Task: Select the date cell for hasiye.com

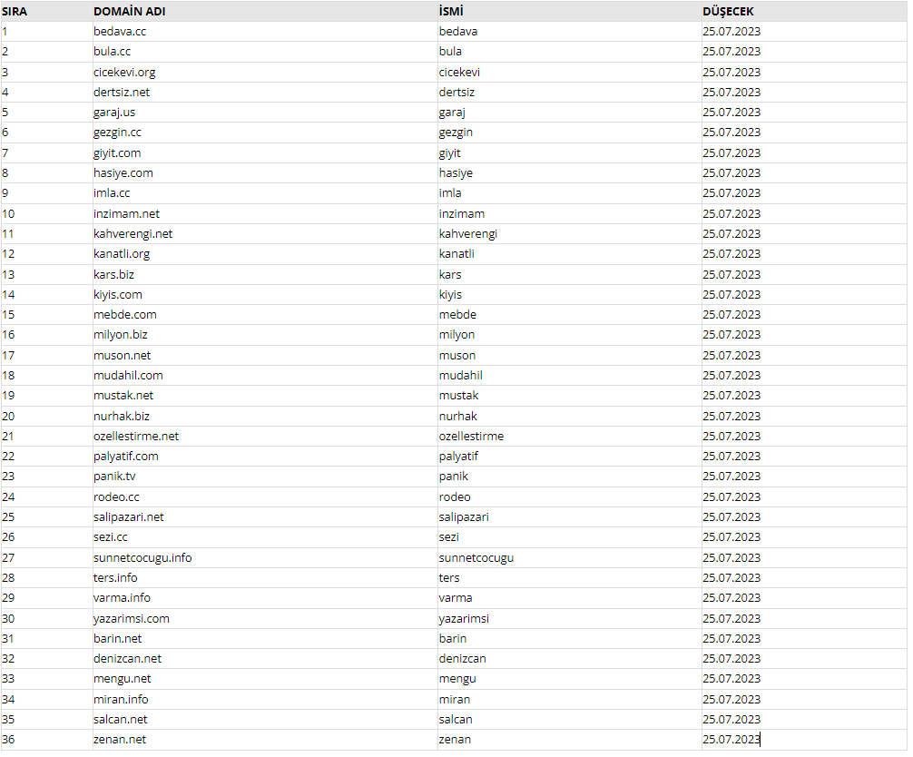Action: coord(804,173)
